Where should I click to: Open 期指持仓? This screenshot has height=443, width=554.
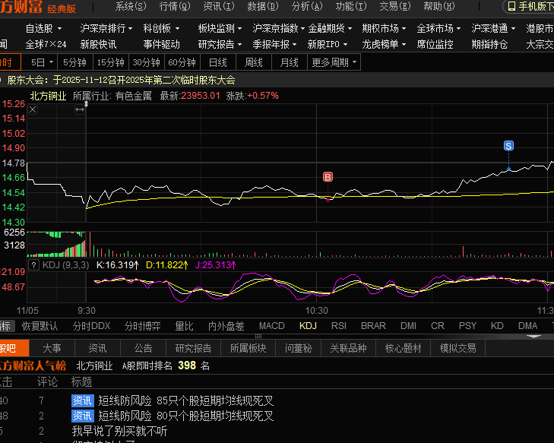(489, 45)
